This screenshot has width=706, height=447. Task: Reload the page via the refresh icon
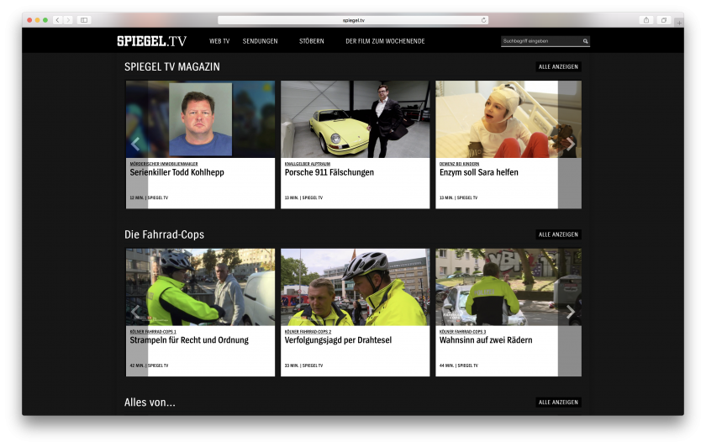[x=483, y=20]
